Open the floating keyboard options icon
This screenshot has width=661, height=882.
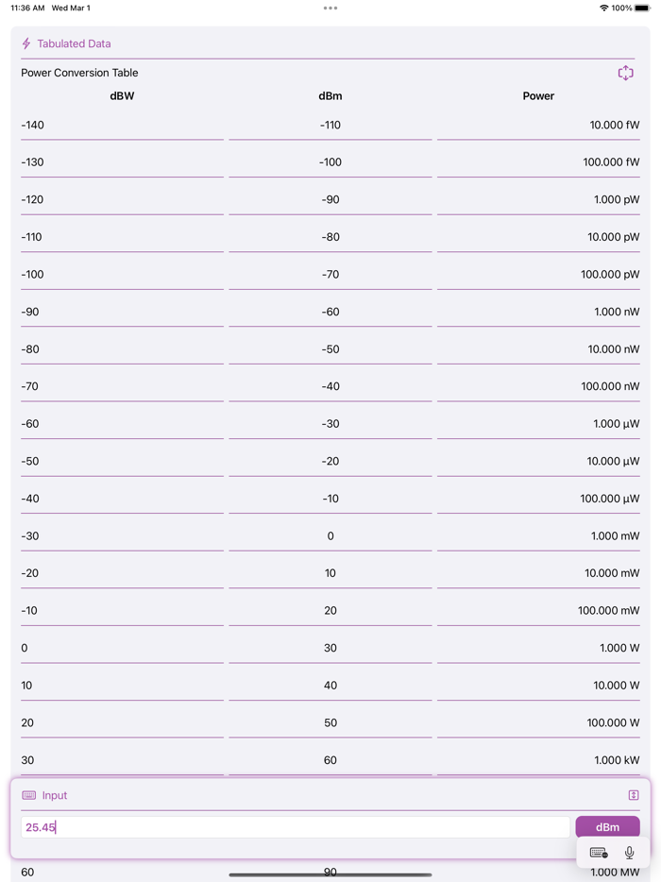pos(599,853)
